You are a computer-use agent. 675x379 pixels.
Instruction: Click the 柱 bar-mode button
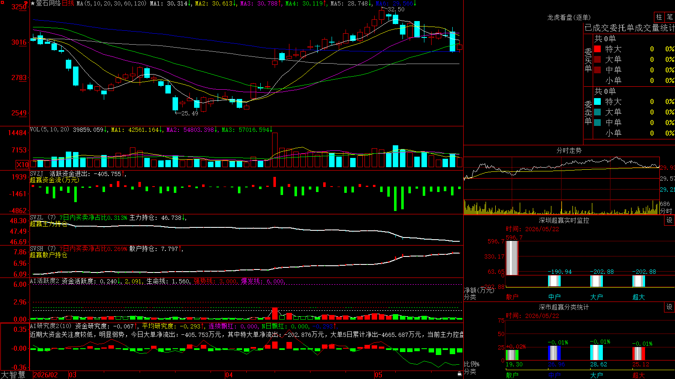tap(659, 17)
